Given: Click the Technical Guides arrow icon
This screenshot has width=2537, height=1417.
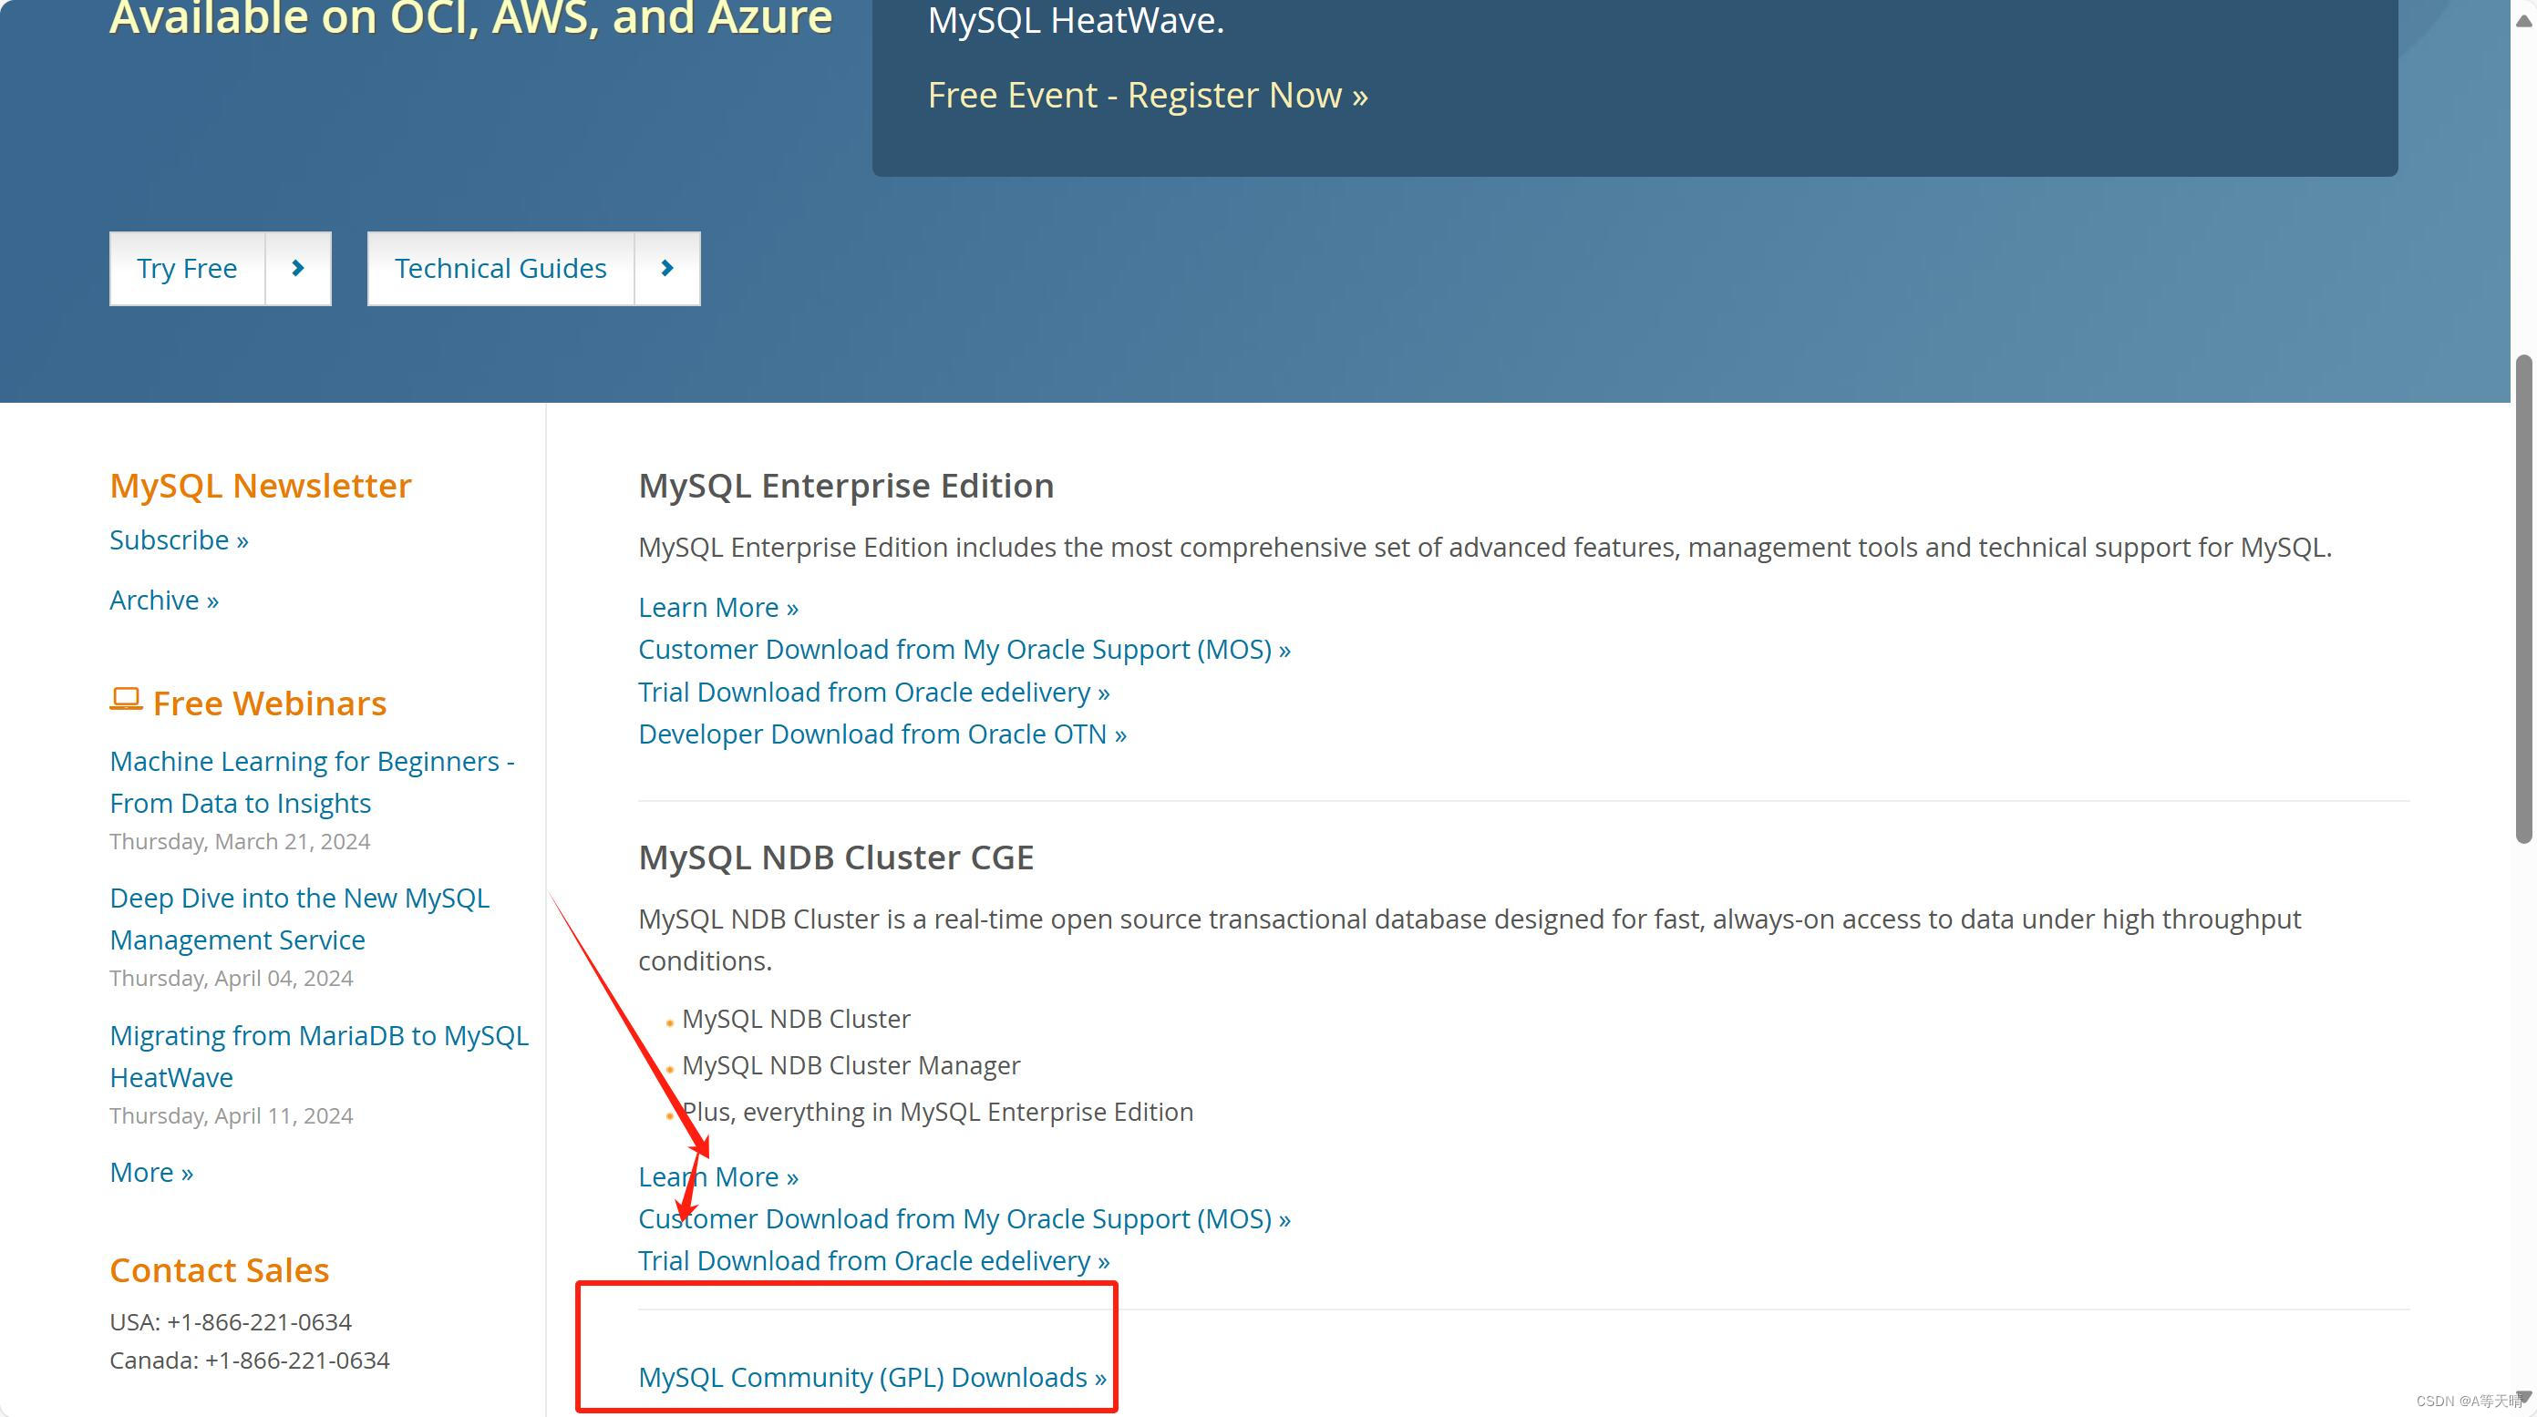Looking at the screenshot, I should click(x=666, y=268).
